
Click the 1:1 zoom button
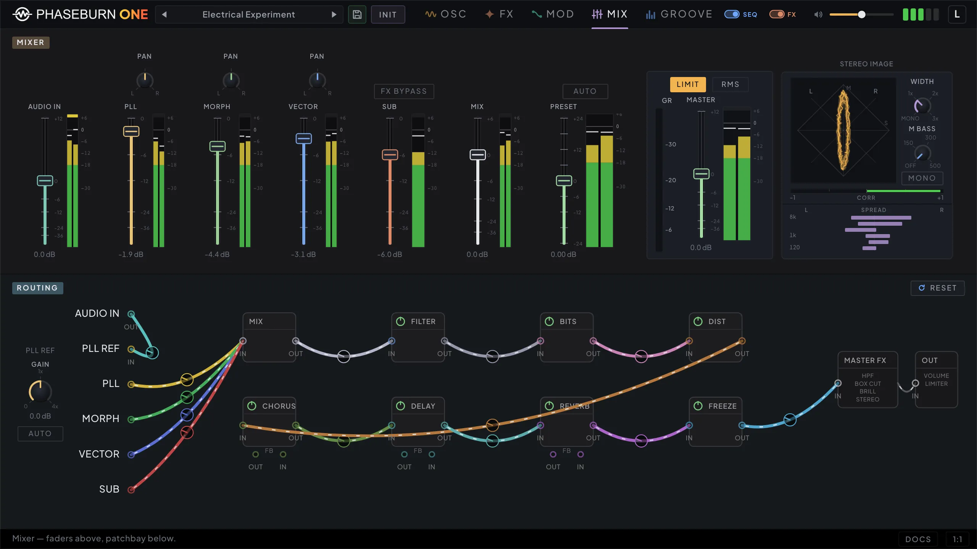[957, 539]
